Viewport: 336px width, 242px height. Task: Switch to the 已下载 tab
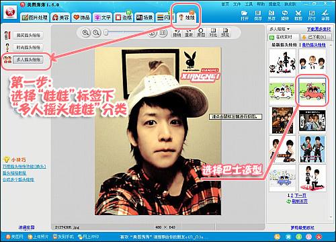[x=317, y=37]
